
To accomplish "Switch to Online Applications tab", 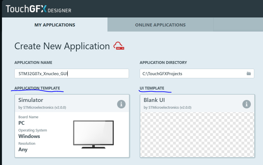I will coord(160,25).
